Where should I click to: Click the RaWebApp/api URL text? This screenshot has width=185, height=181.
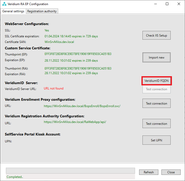point(75,122)
